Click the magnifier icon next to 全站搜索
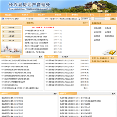 click(x=79, y=19)
